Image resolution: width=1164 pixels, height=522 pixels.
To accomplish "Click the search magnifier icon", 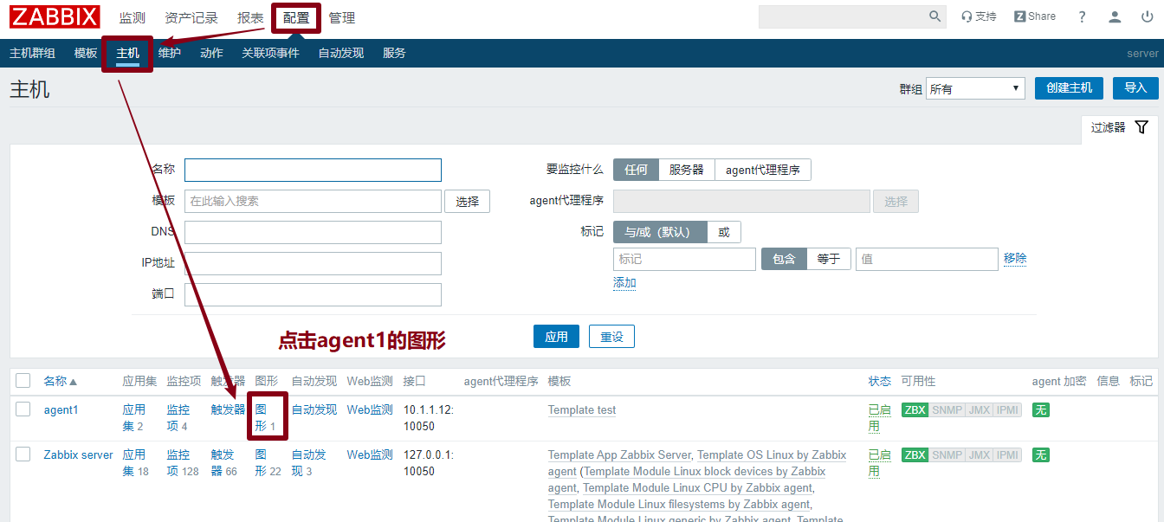I will [x=935, y=16].
